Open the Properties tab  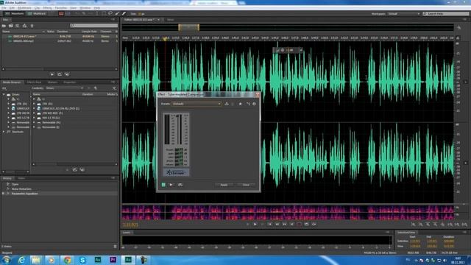(x=70, y=82)
